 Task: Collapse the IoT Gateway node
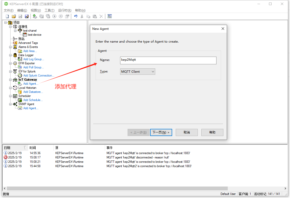[x=10, y=80]
